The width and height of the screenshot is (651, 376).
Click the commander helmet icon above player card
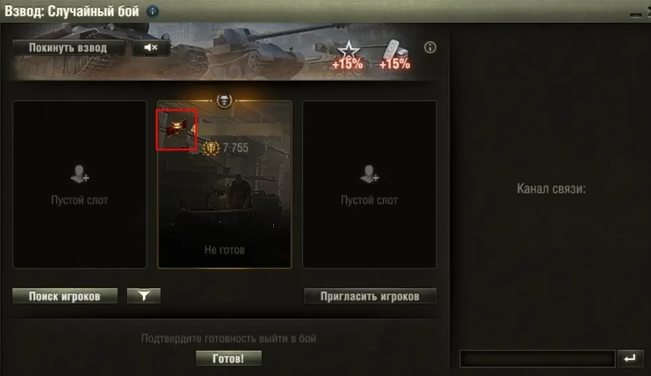pos(224,100)
